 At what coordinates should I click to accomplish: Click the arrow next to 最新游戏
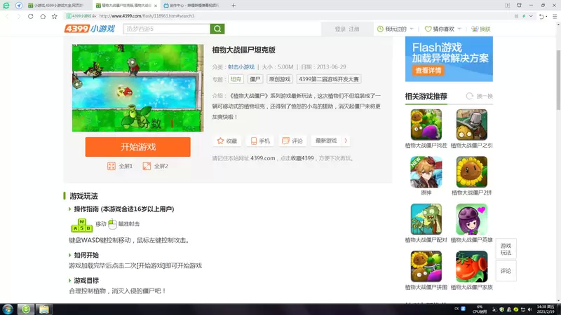[346, 141]
